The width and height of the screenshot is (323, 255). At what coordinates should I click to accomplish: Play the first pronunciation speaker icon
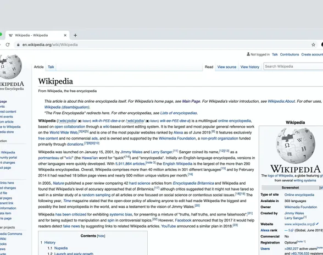(80, 121)
